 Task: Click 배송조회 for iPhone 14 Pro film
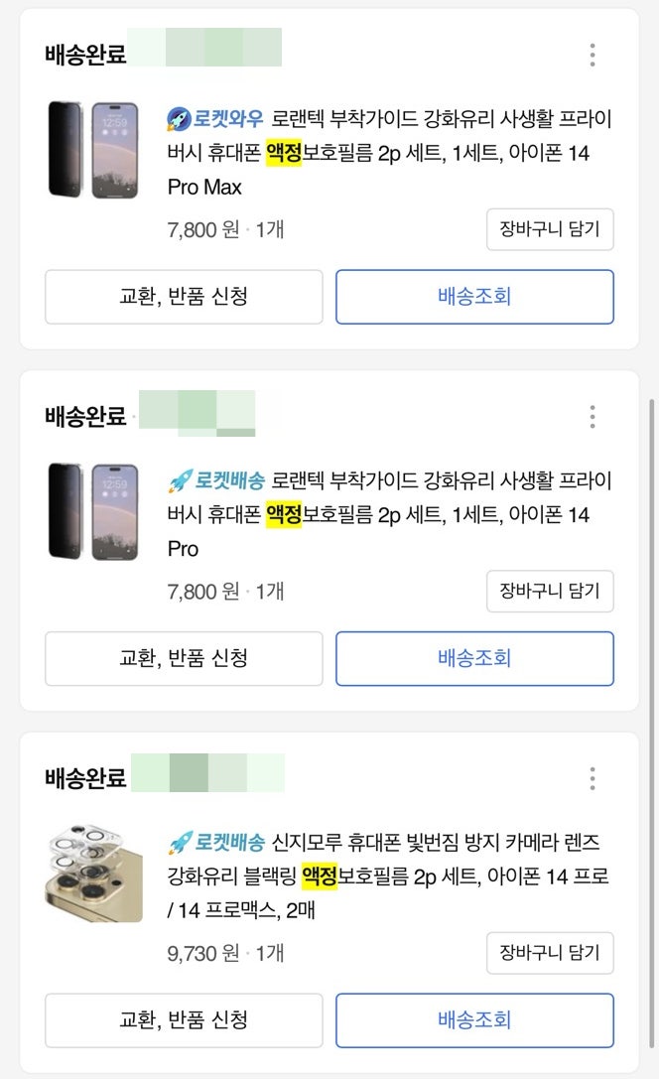[x=474, y=658]
